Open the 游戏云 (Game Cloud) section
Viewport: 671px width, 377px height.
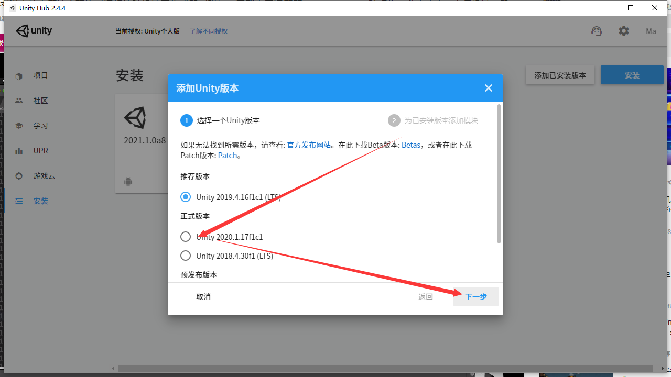(42, 175)
